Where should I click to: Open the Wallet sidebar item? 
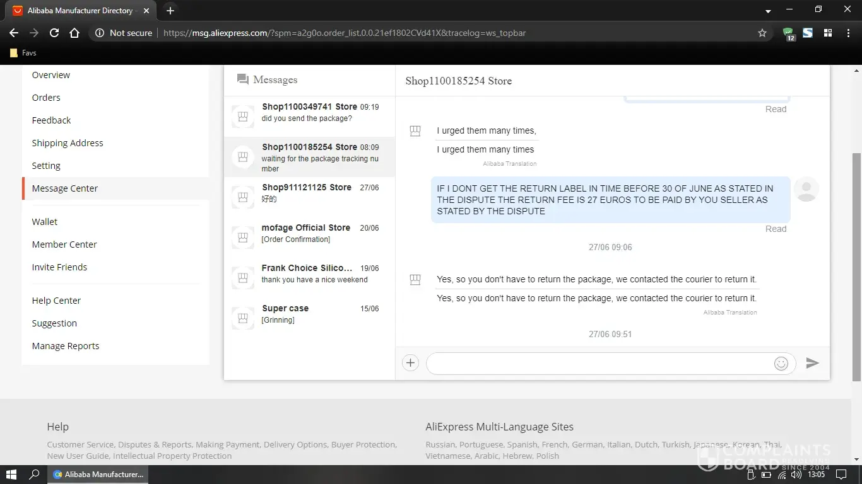tap(45, 222)
